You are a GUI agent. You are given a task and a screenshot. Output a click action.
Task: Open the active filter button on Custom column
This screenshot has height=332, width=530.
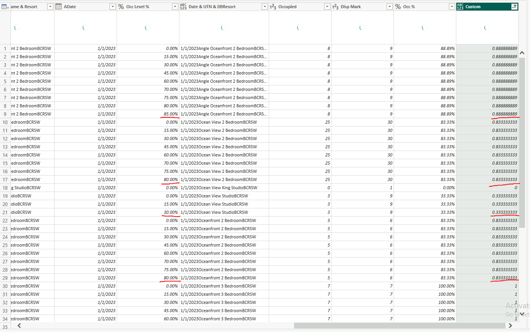point(514,7)
